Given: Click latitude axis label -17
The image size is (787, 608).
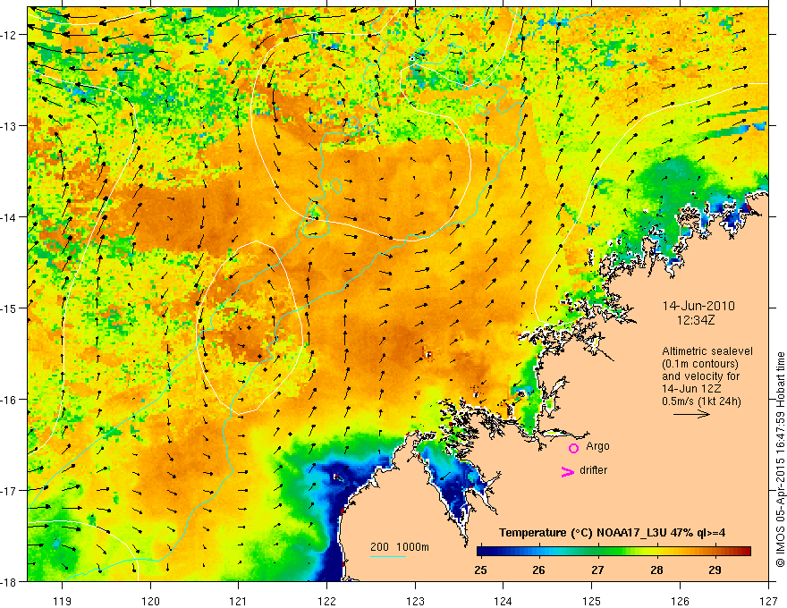Looking at the screenshot, I should [x=9, y=490].
